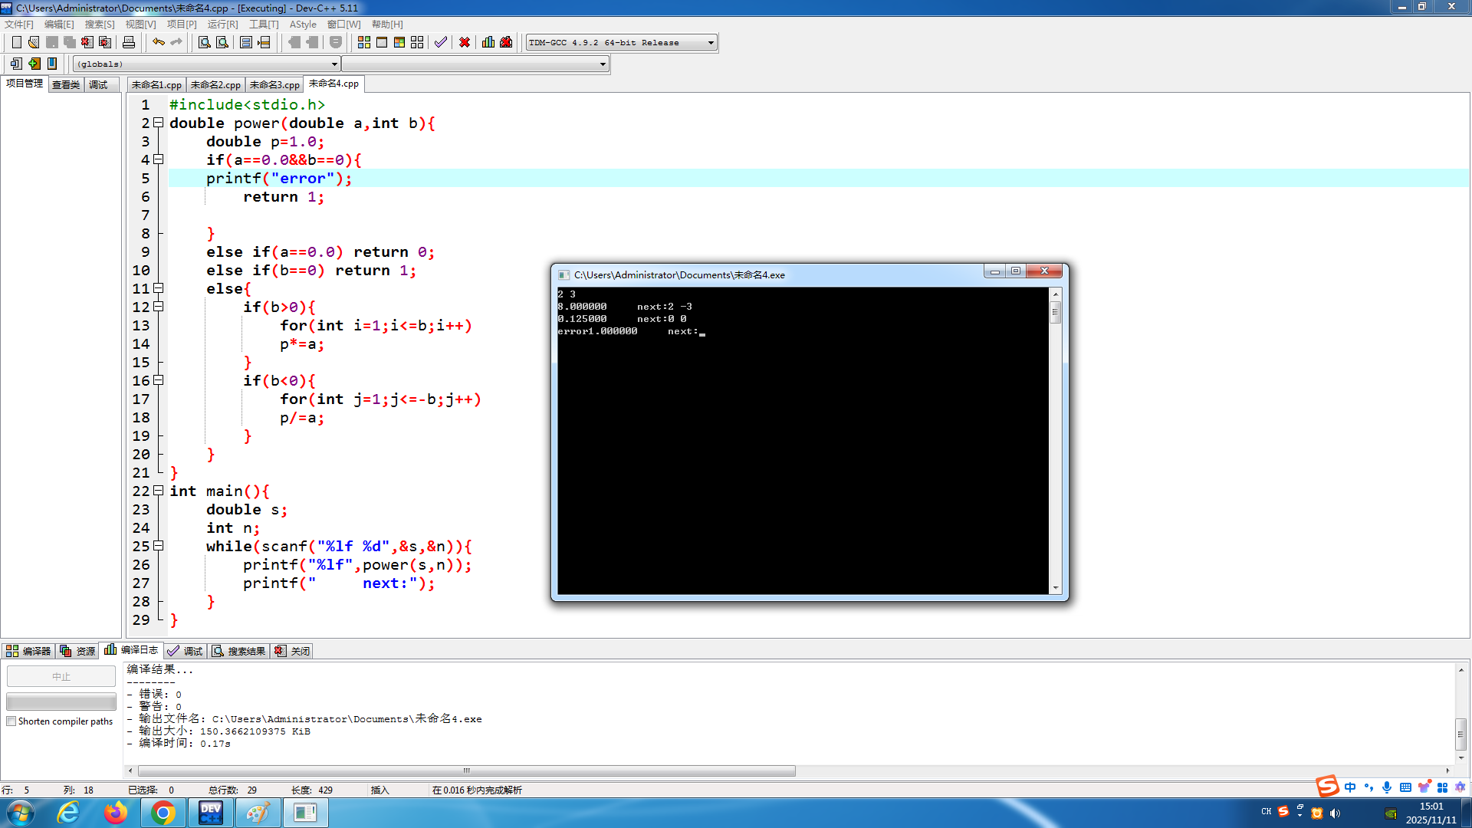Click the Undo arrow icon

pos(158,42)
